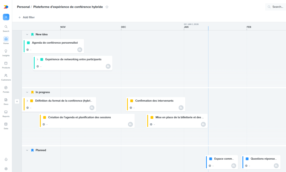The image size is (286, 172).
Task: Collapse the New idea swimlane
Action: (27, 34)
